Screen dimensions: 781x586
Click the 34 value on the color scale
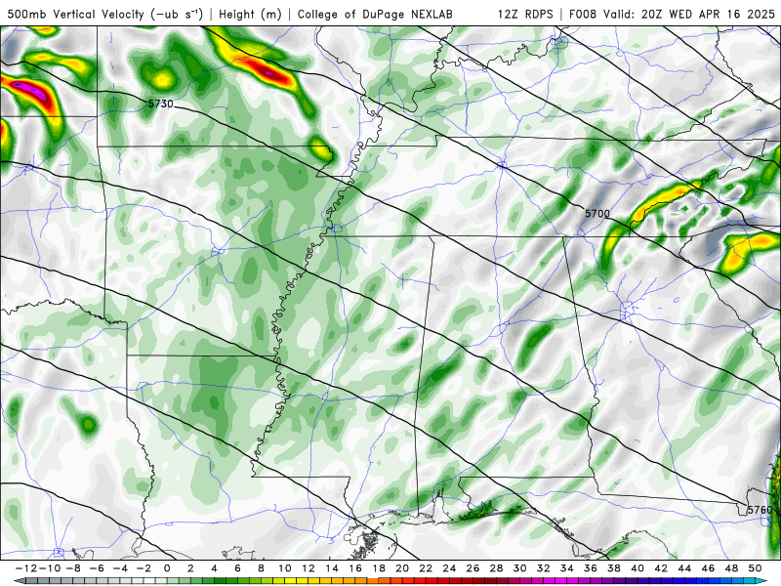click(x=567, y=568)
